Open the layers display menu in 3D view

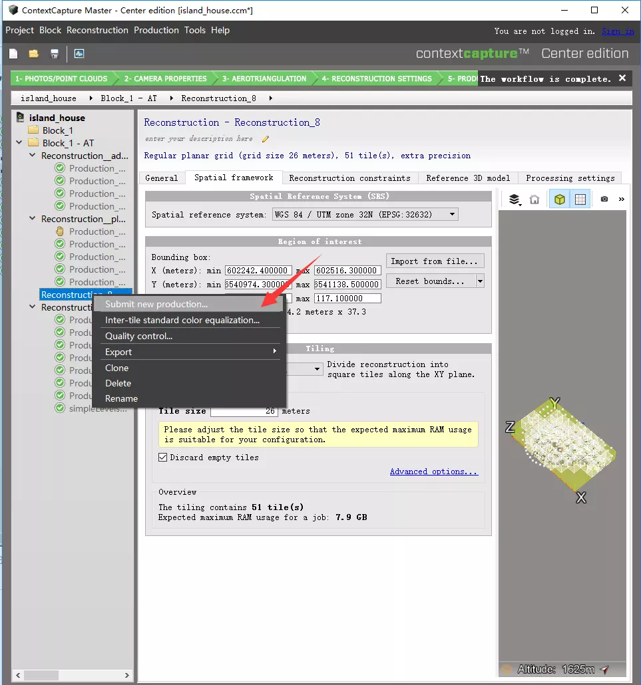coord(515,200)
